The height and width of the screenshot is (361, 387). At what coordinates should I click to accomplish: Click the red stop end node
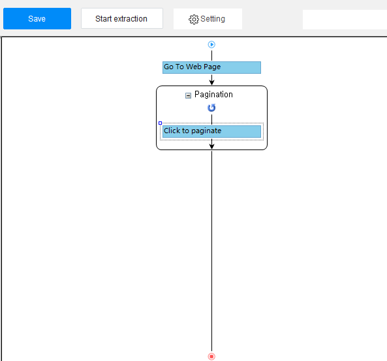pos(211,356)
